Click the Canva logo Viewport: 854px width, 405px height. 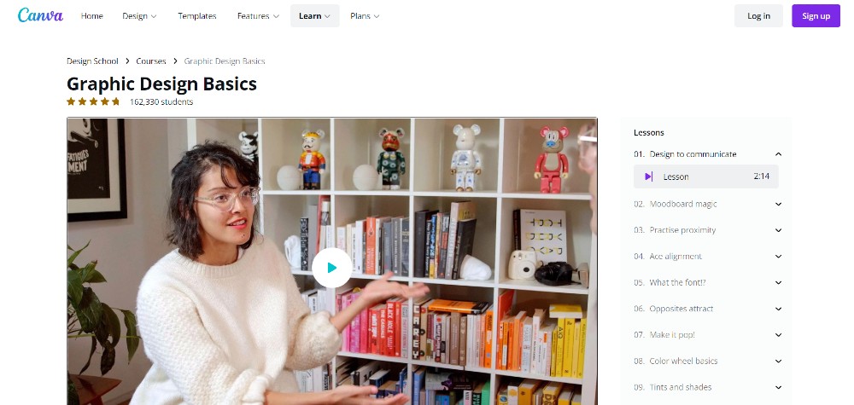tap(40, 15)
